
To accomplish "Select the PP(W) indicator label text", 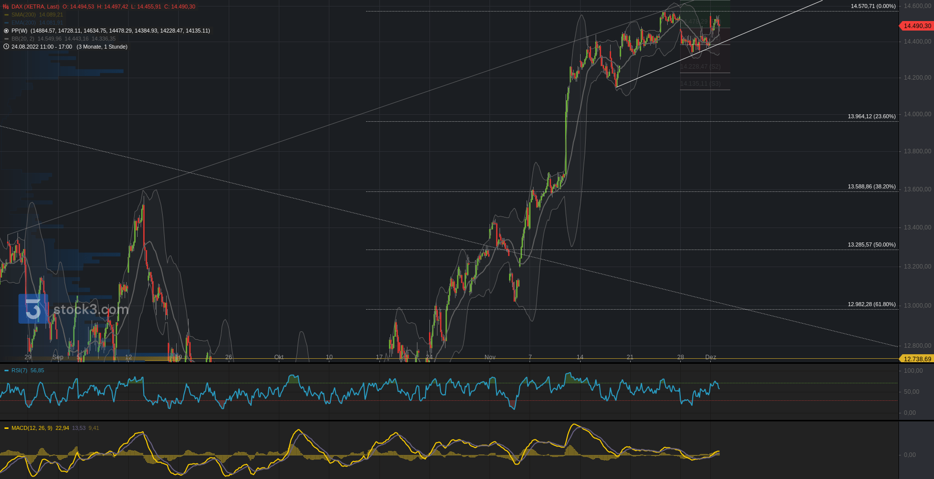I will pyautogui.click(x=19, y=31).
